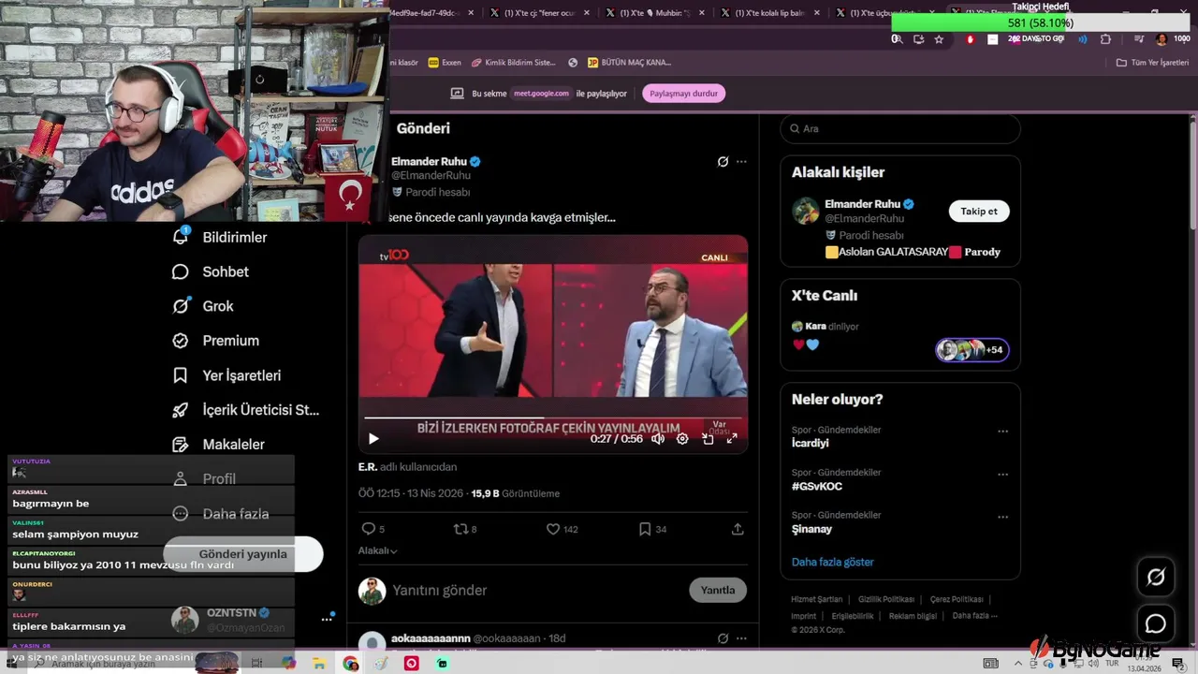Play the video with the play button
The width and height of the screenshot is (1198, 674).
pyautogui.click(x=373, y=438)
